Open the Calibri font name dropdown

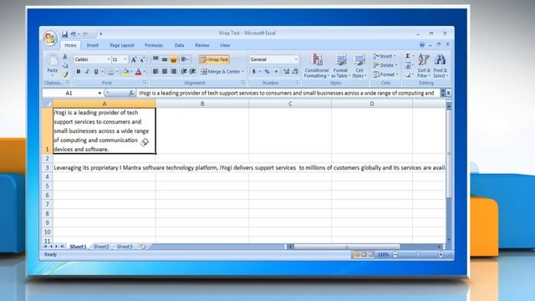pos(109,59)
